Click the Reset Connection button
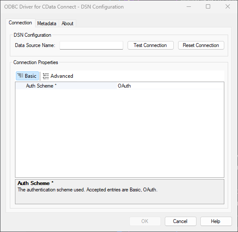 click(201, 45)
